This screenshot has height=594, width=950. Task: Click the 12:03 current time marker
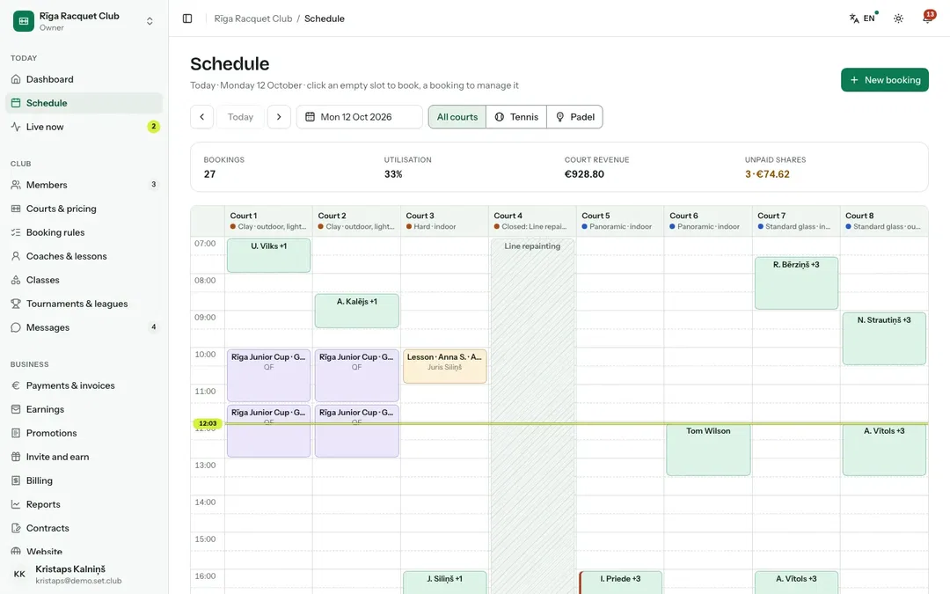208,423
